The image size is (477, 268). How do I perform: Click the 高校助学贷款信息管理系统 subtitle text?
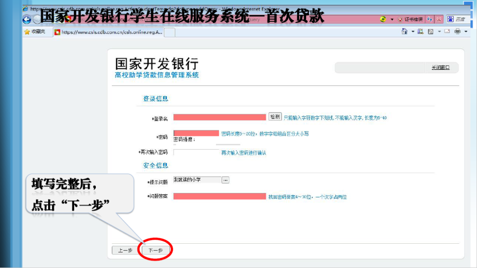[157, 75]
